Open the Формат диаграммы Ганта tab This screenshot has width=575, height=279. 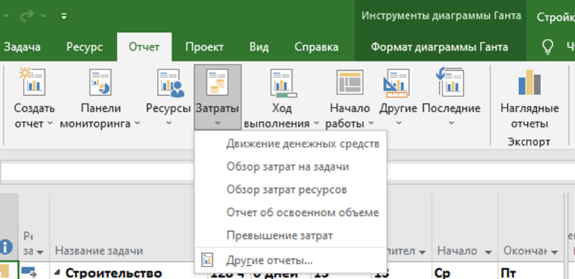tap(439, 47)
